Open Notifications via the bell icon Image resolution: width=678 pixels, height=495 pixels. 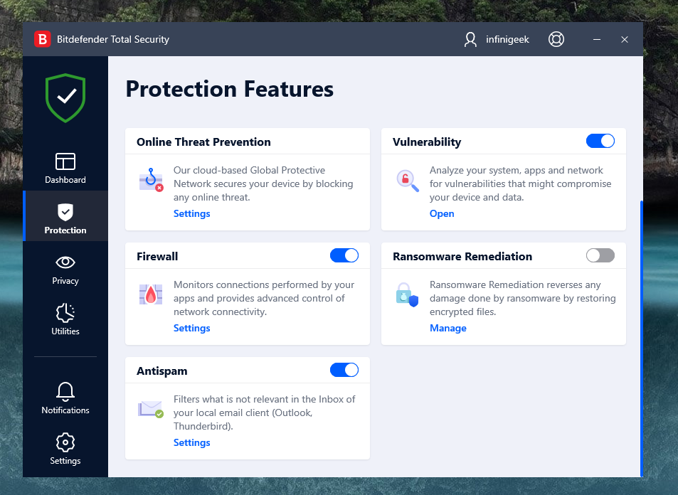[65, 398]
